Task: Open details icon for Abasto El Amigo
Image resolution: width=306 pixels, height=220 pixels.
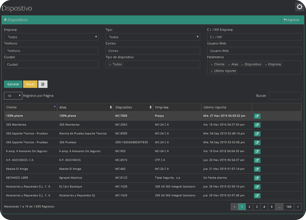Action: point(257,169)
